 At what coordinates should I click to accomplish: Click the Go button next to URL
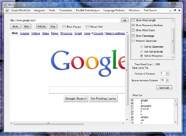pos(125,20)
